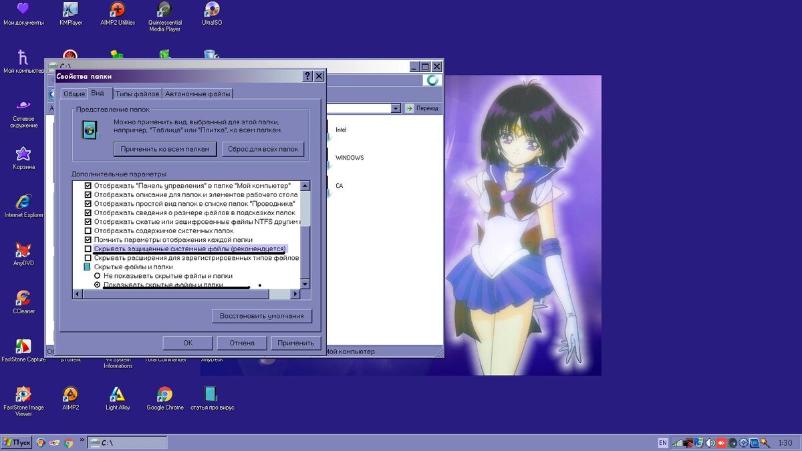The height and width of the screenshot is (451, 802).
Task: Click the FastStone Image Viewer icon
Action: 23,402
